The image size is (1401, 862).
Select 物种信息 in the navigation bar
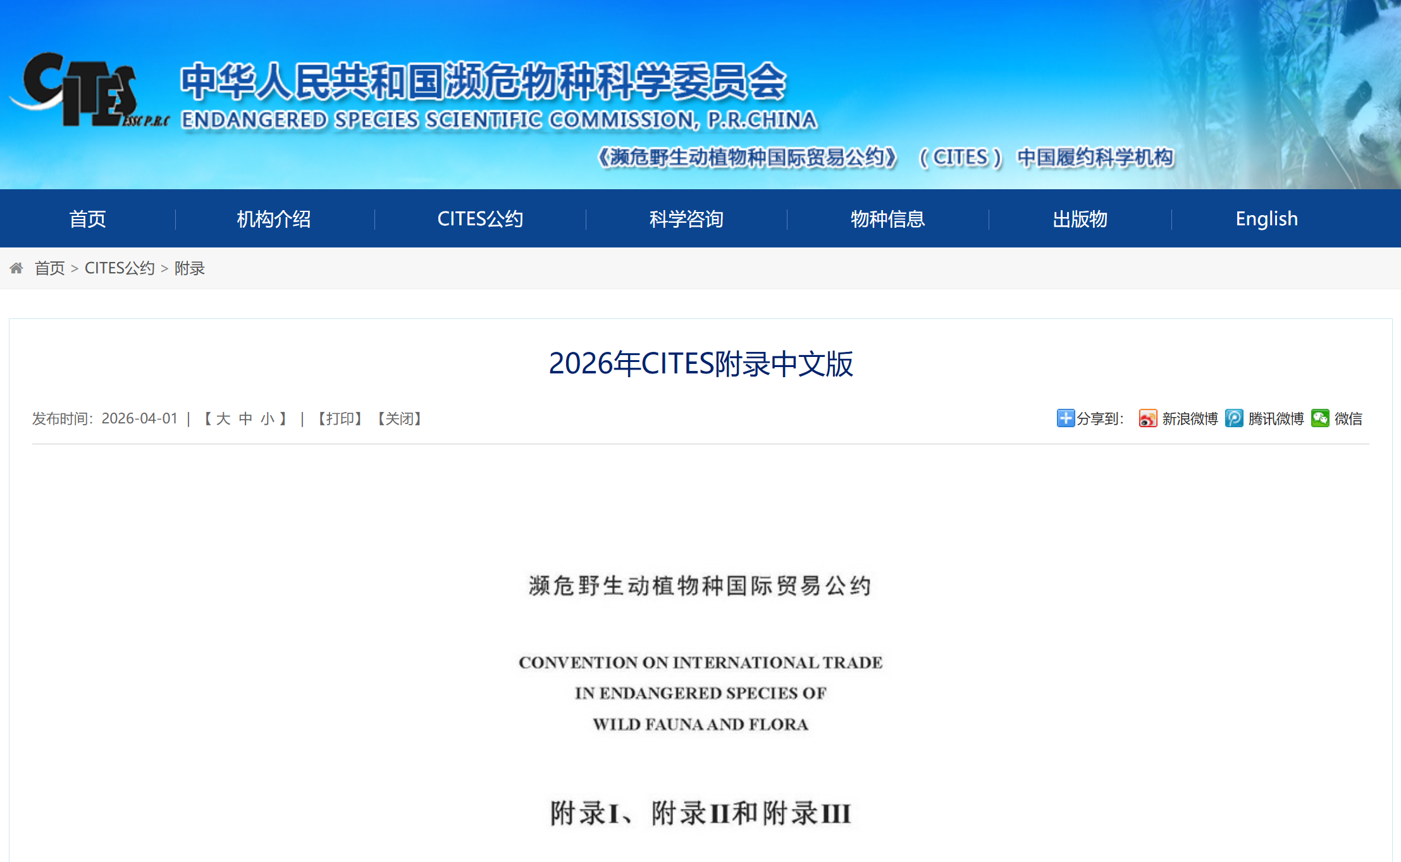(887, 219)
